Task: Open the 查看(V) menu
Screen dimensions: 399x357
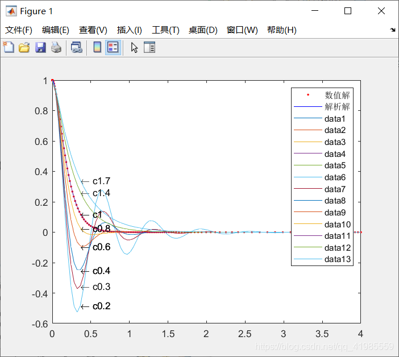Action: tap(93, 30)
